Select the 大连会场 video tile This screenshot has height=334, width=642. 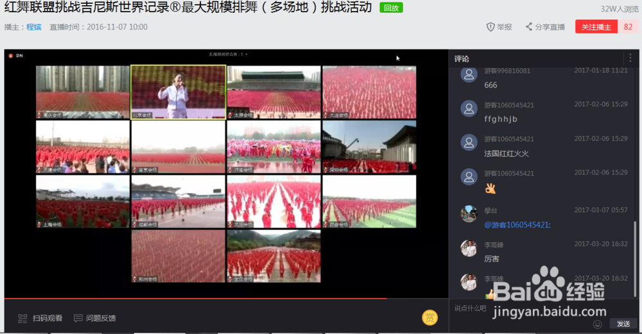pos(369,92)
